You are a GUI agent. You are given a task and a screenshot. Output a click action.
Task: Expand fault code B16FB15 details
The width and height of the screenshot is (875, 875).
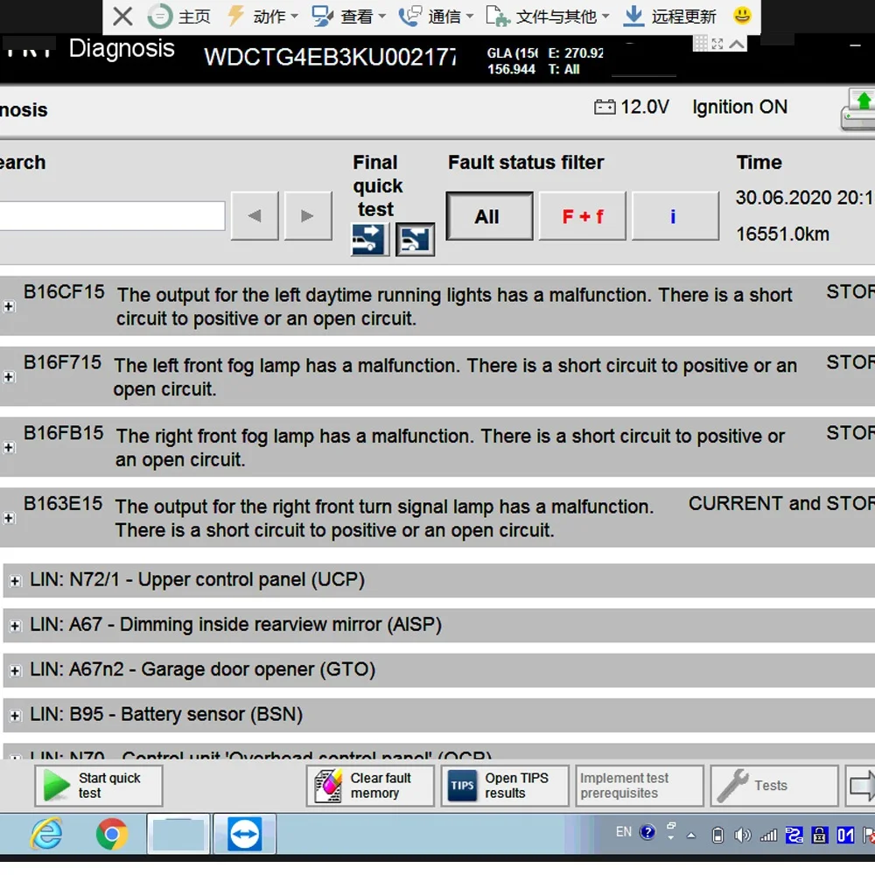point(9,447)
